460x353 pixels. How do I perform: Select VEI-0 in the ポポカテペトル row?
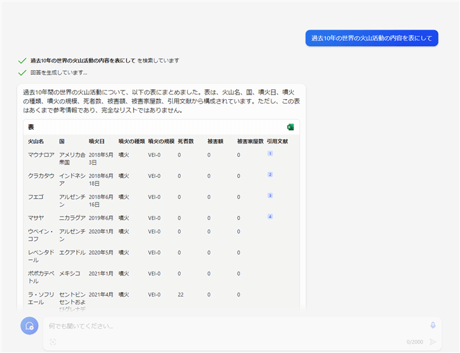coord(154,274)
